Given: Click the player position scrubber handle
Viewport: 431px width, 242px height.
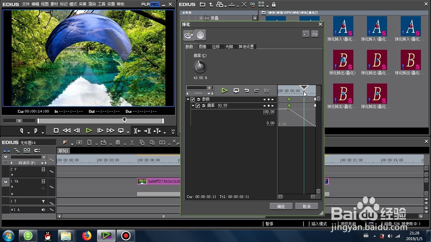Looking at the screenshot, I should (x=125, y=120).
